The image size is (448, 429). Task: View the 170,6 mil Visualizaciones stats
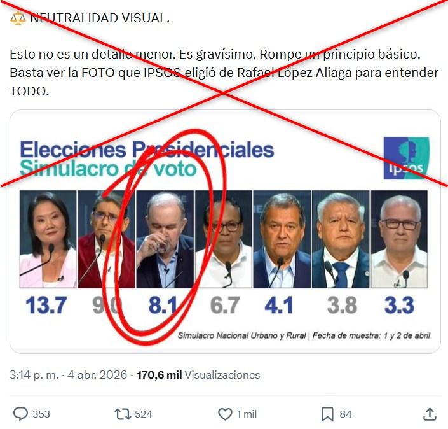tap(198, 375)
